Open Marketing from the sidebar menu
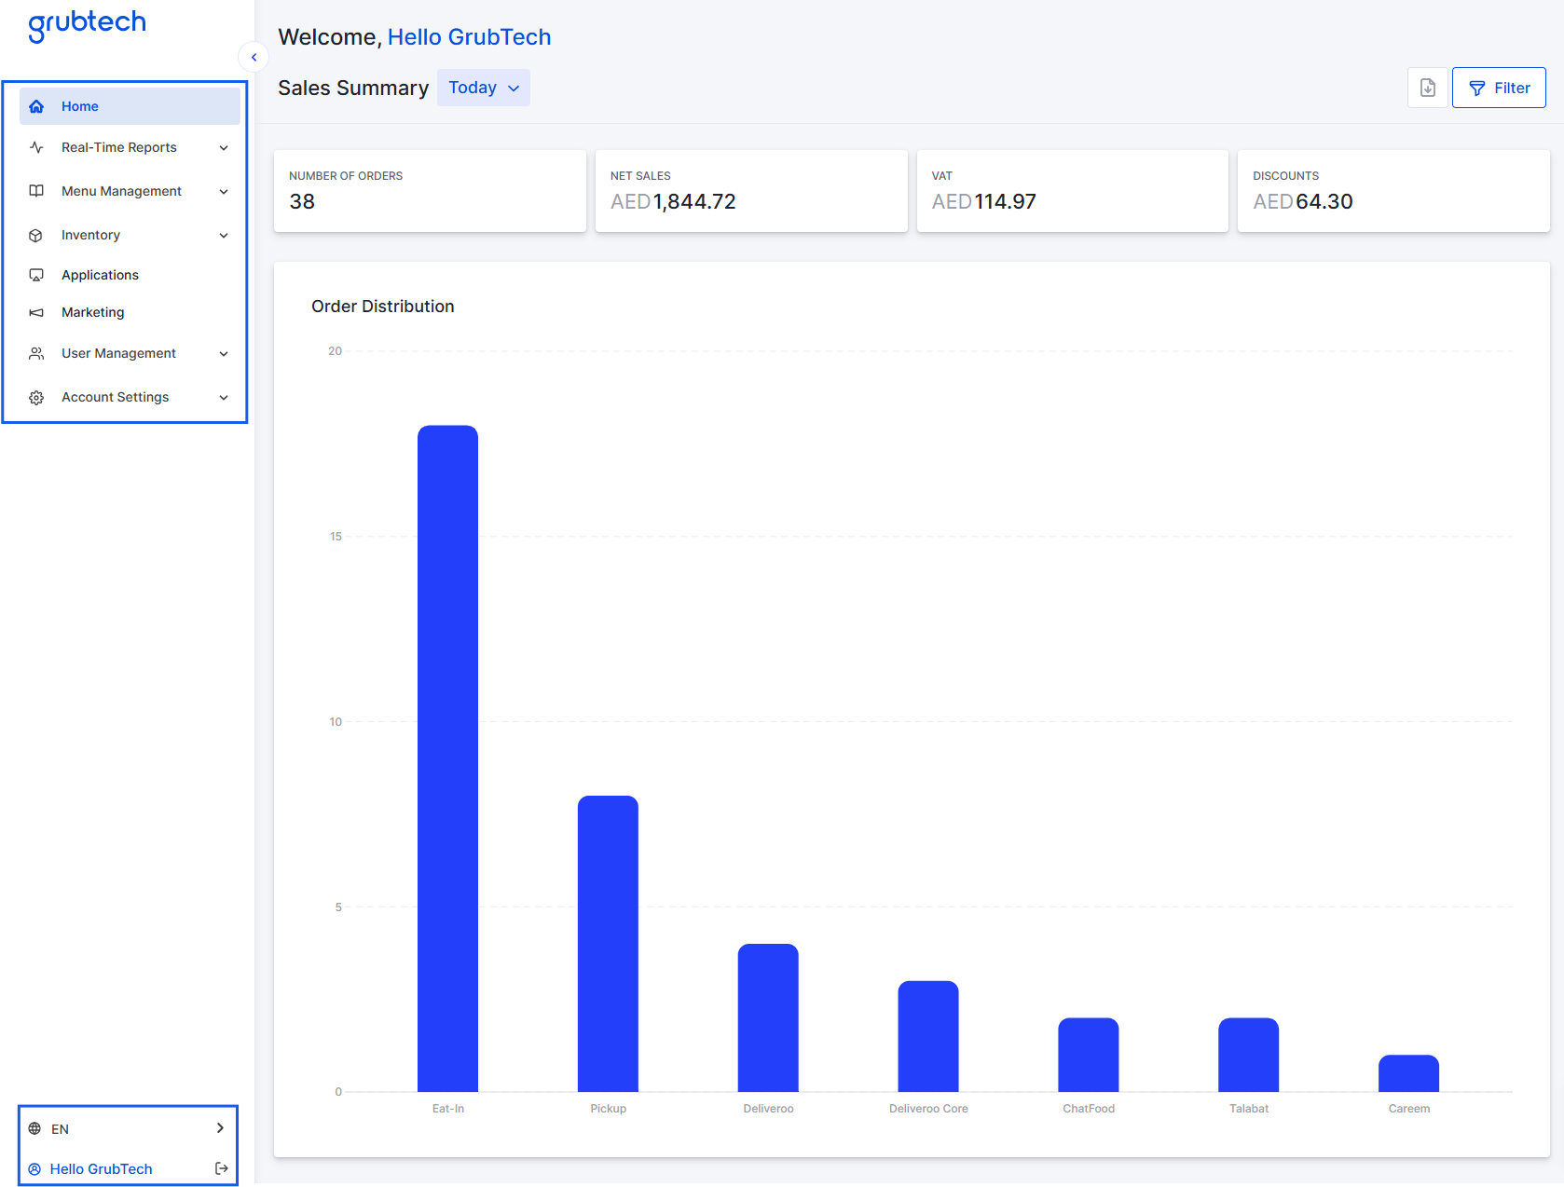 (x=92, y=312)
